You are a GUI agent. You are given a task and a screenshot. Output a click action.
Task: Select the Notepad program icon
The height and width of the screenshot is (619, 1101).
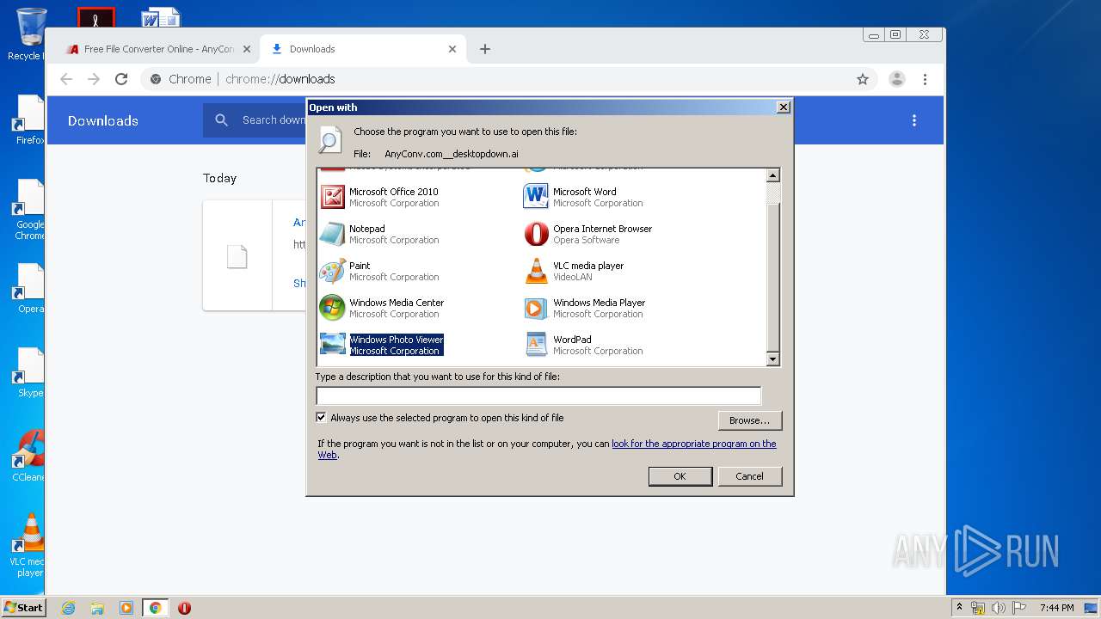(332, 234)
